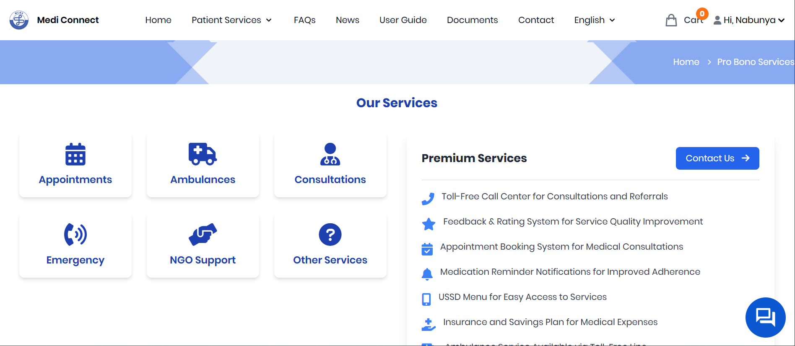Click the Other Services question mark icon
Screen dimensions: 795x346
(x=330, y=234)
